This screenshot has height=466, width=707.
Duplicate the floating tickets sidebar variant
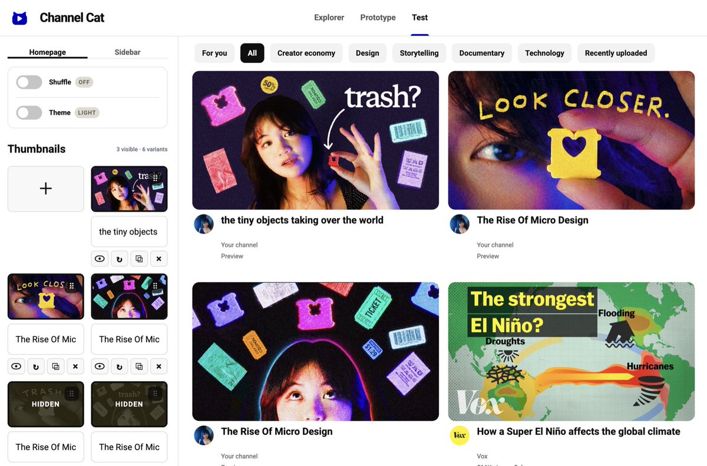(x=139, y=366)
